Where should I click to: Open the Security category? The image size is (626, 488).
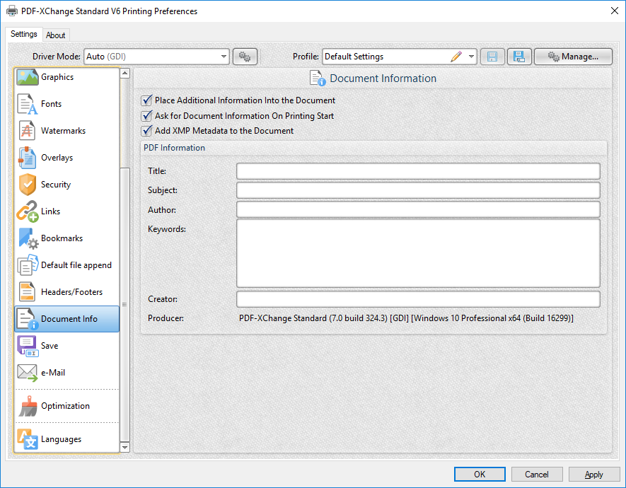[x=67, y=185]
